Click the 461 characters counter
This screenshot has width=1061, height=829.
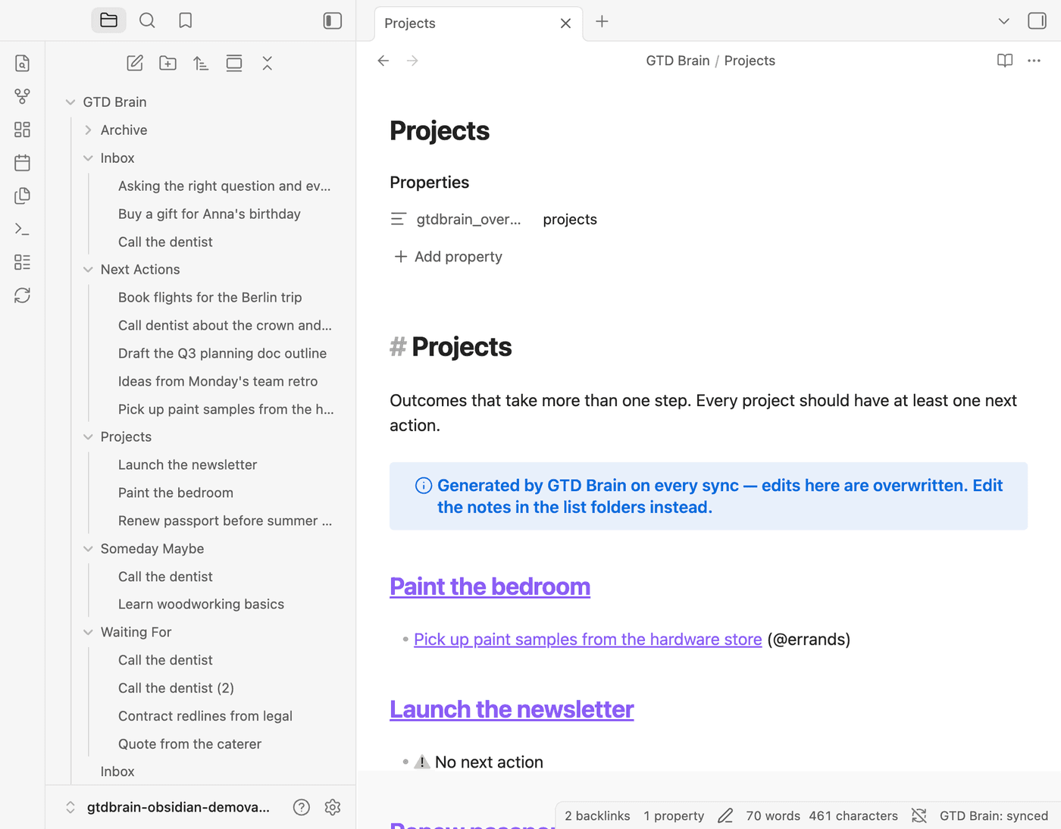[x=853, y=816]
